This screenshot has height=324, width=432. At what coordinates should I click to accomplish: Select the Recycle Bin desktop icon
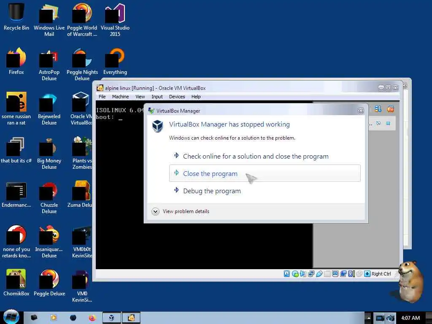click(x=16, y=17)
